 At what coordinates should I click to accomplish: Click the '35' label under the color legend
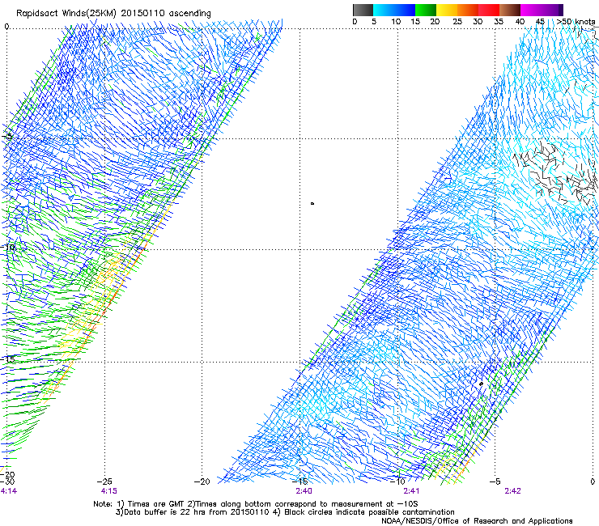click(499, 21)
